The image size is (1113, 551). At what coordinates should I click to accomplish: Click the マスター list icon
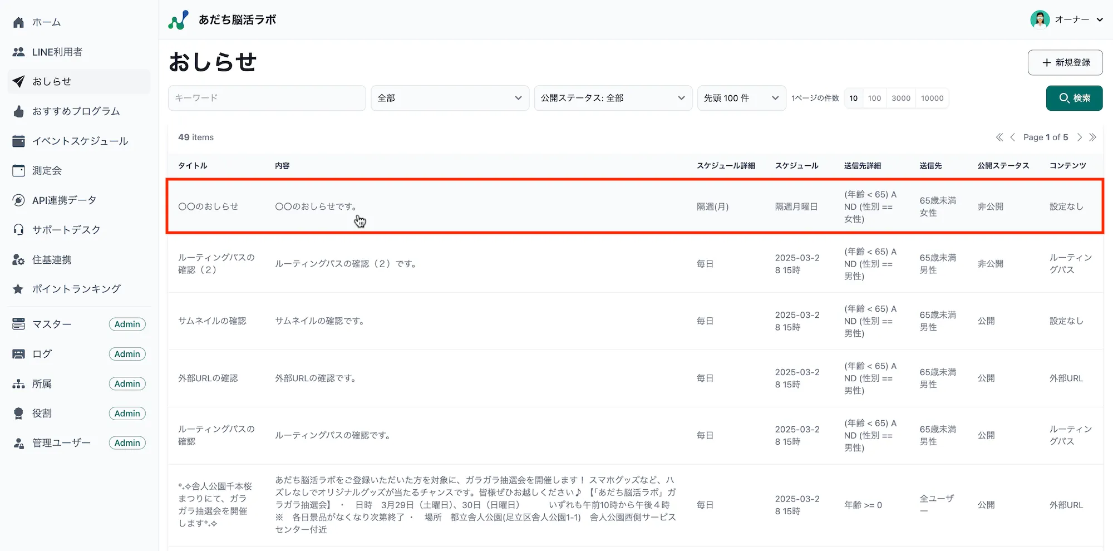coord(18,324)
